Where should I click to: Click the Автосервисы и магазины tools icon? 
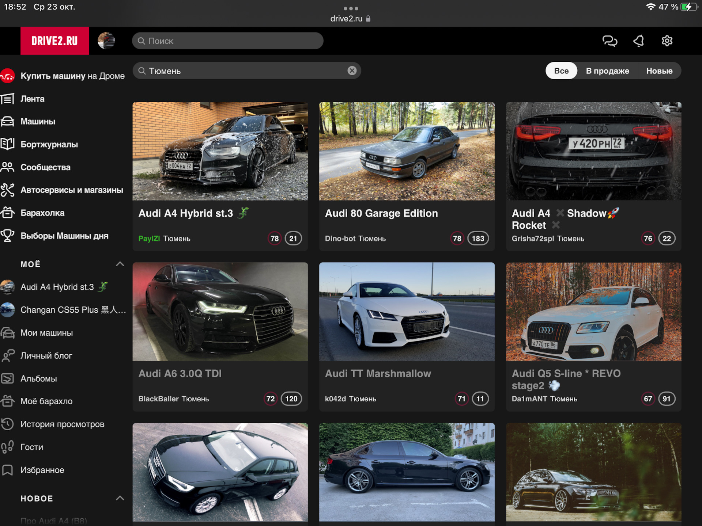pos(7,190)
